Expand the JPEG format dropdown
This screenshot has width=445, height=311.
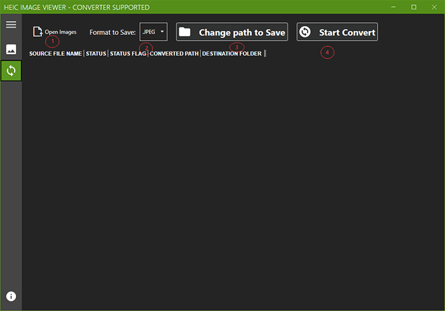point(153,32)
